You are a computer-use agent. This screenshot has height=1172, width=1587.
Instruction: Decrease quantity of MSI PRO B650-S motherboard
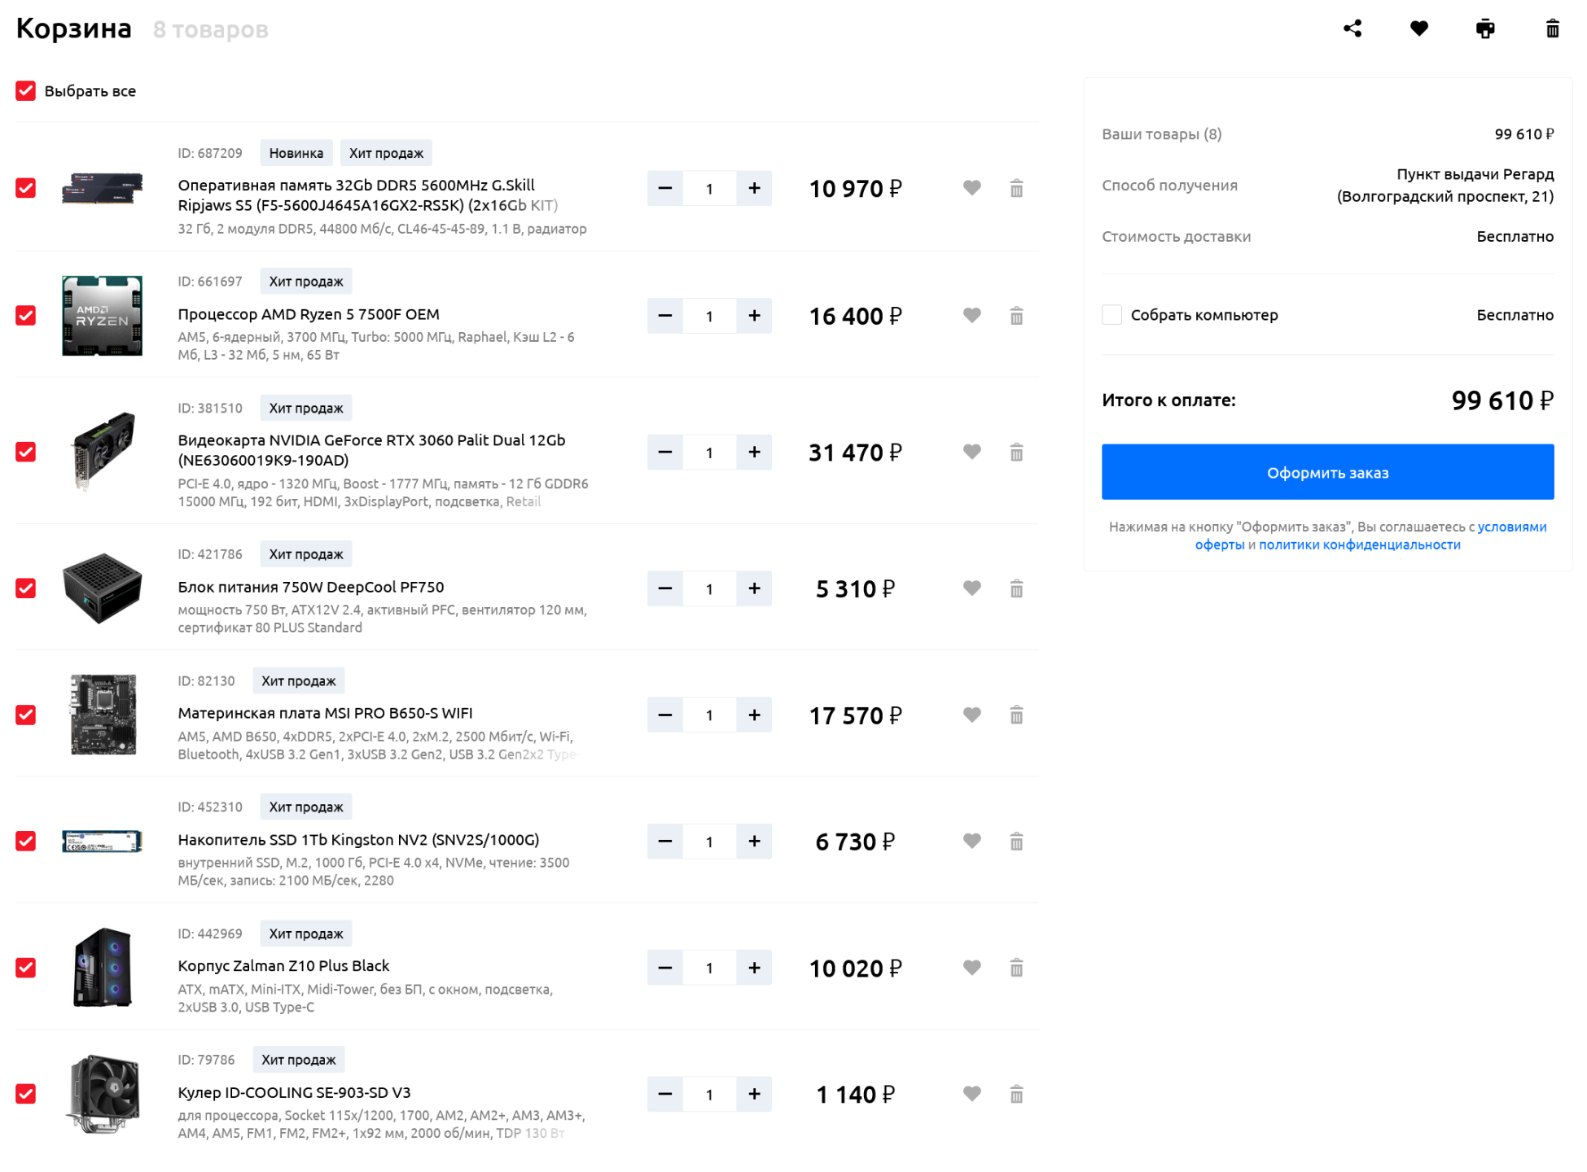(x=665, y=715)
